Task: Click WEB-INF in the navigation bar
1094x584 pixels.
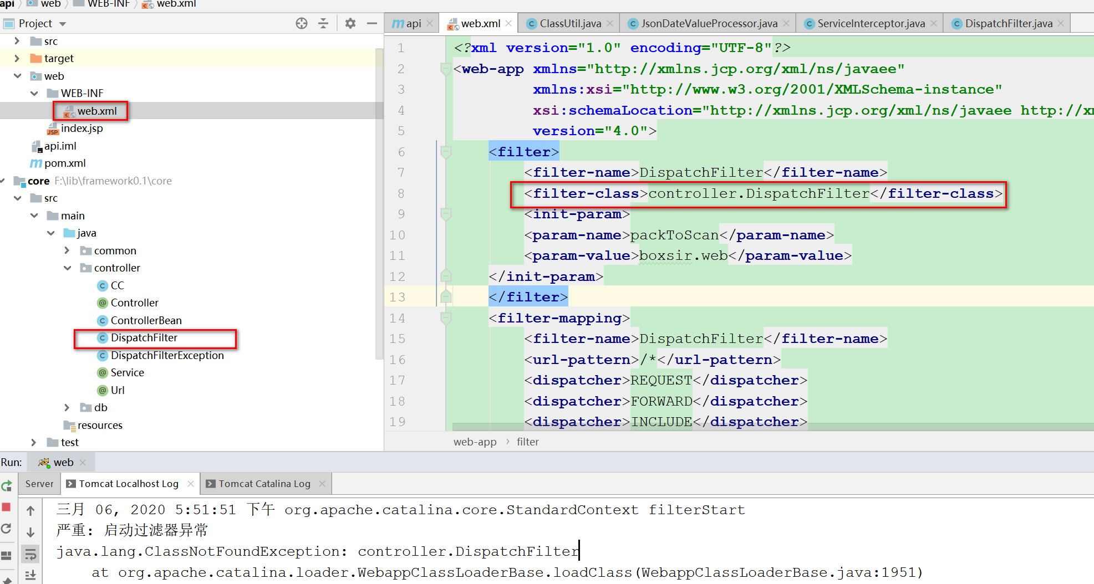Action: (101, 4)
